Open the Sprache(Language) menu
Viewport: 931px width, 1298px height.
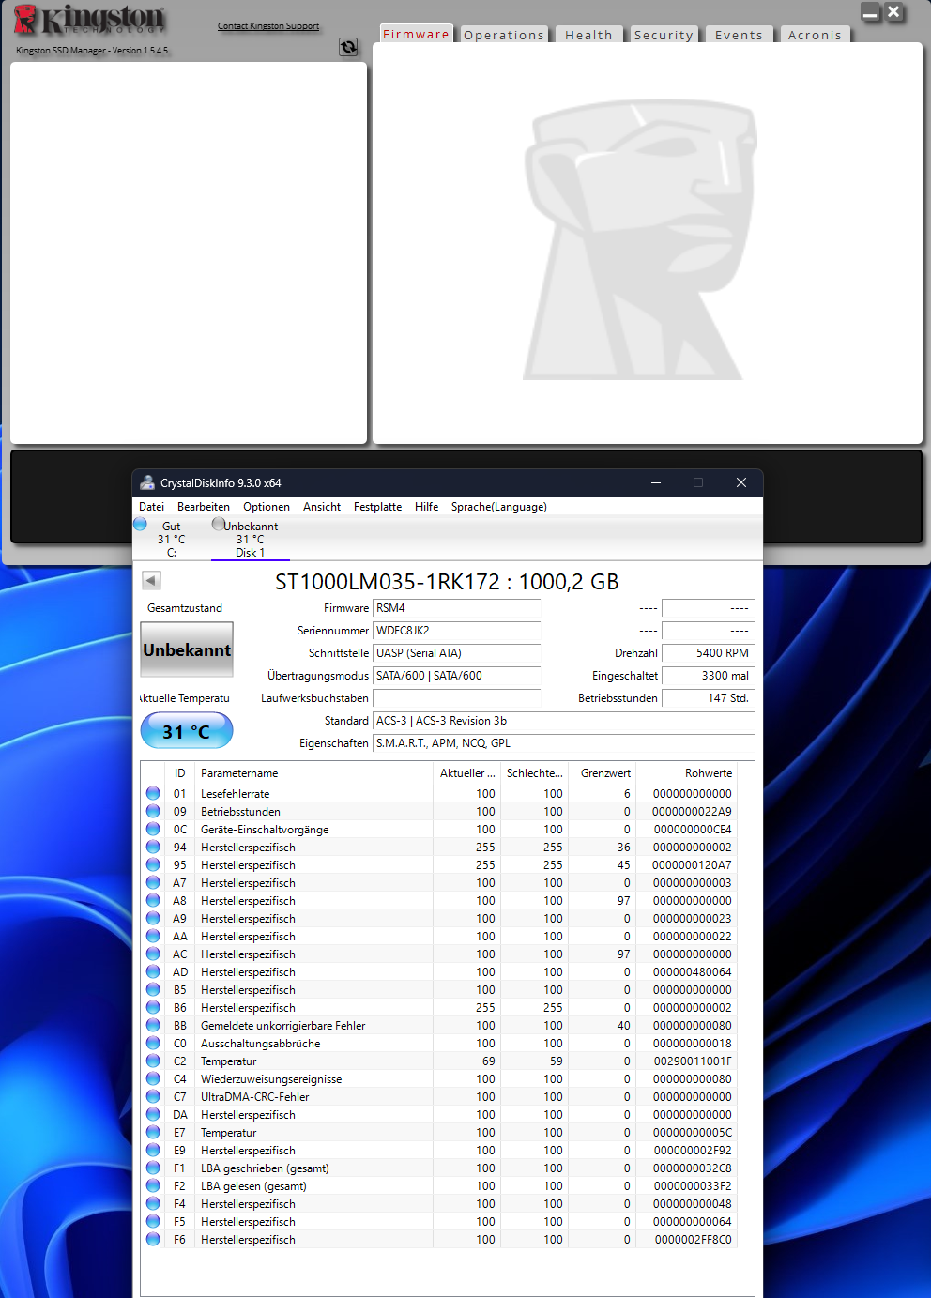tap(499, 507)
